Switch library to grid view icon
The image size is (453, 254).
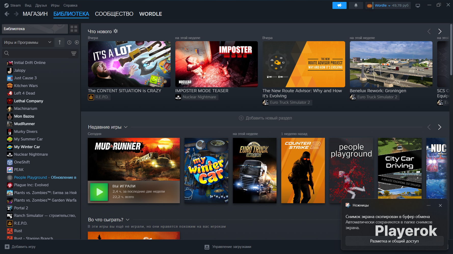coord(74,29)
